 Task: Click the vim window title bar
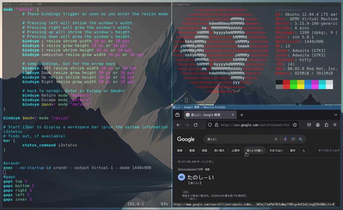click(87, 4)
